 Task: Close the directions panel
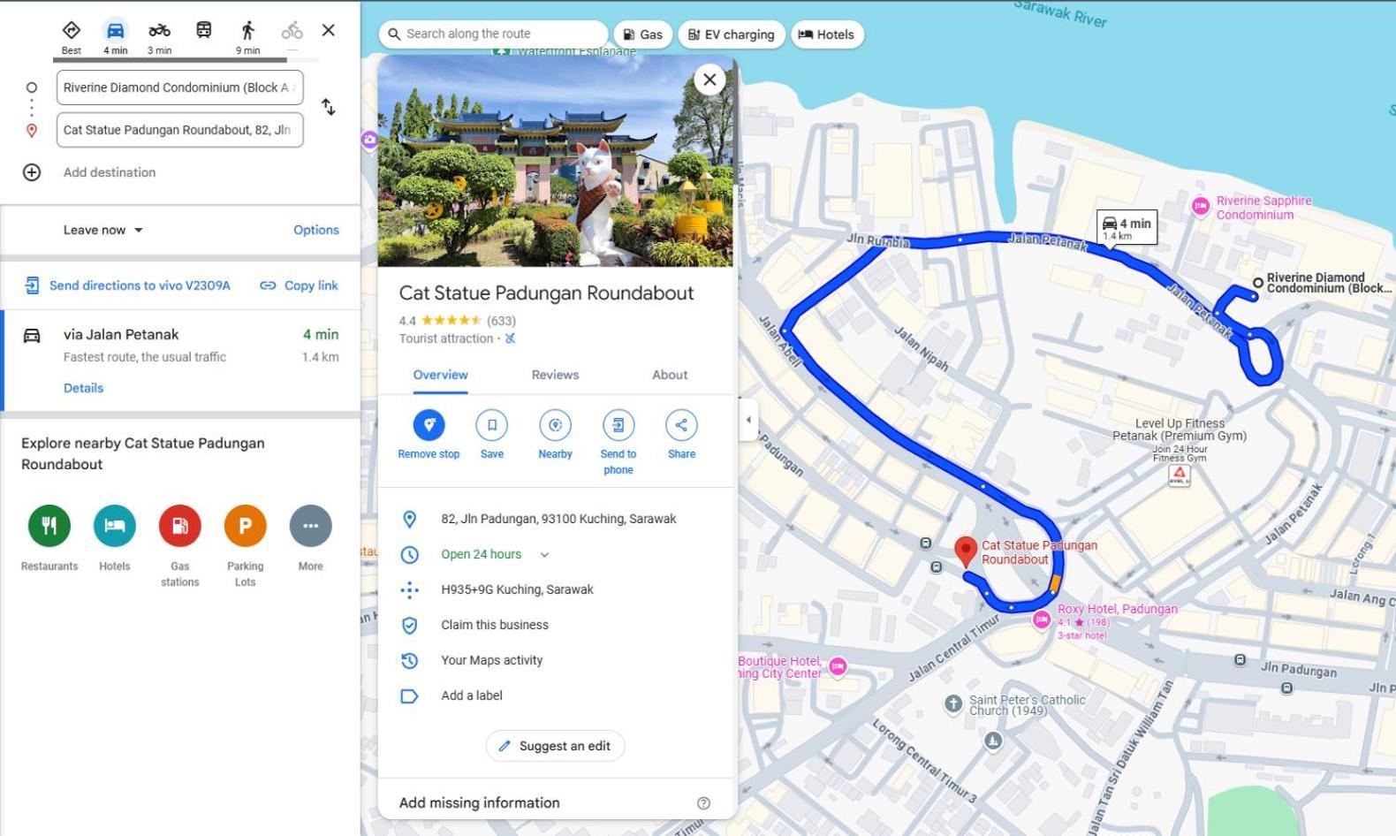[329, 30]
